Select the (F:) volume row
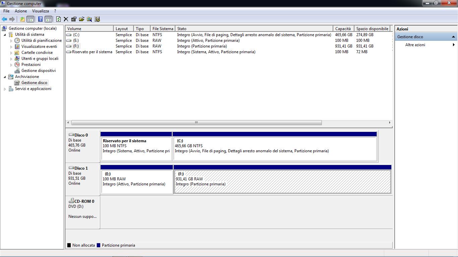Image resolution: width=458 pixels, height=257 pixels. 228,46
